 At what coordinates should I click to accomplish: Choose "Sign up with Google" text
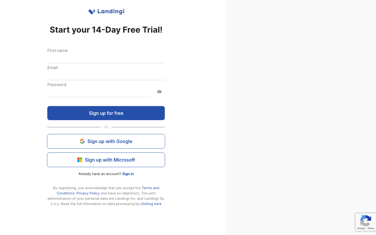[x=110, y=141]
